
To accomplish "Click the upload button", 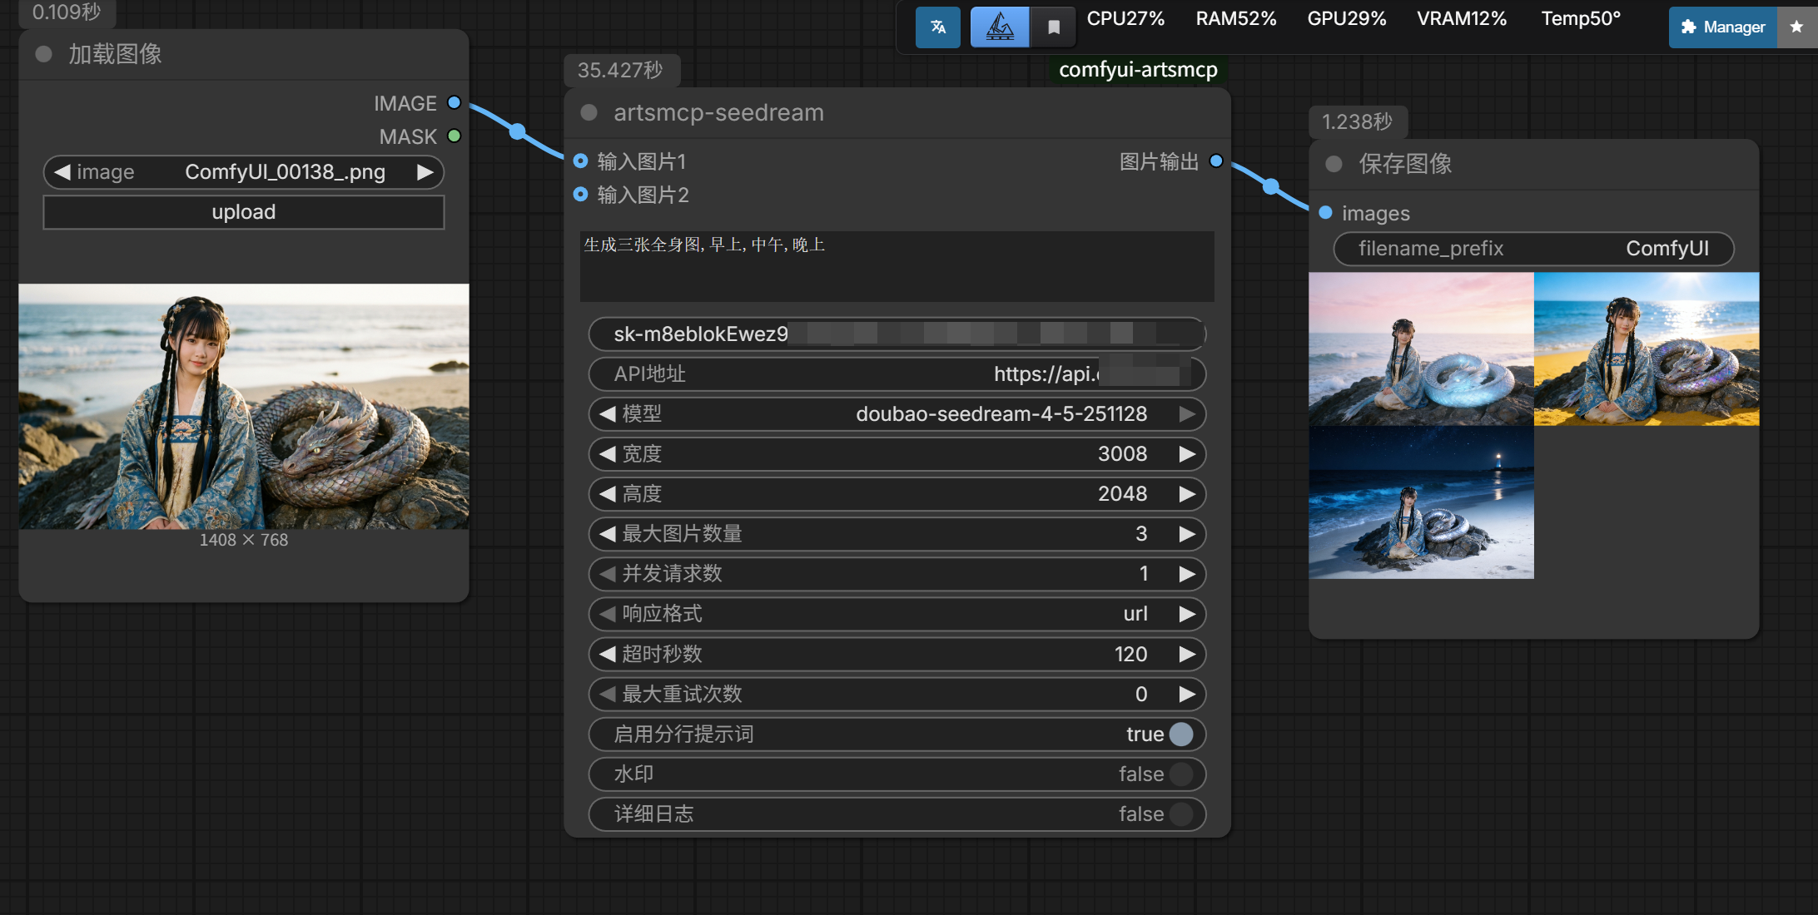I will (243, 212).
